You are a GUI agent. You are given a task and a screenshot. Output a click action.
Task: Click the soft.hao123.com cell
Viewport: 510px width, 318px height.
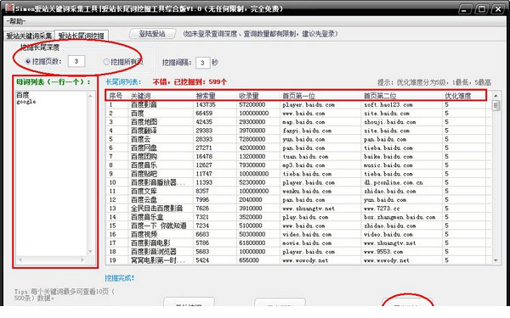coord(388,105)
